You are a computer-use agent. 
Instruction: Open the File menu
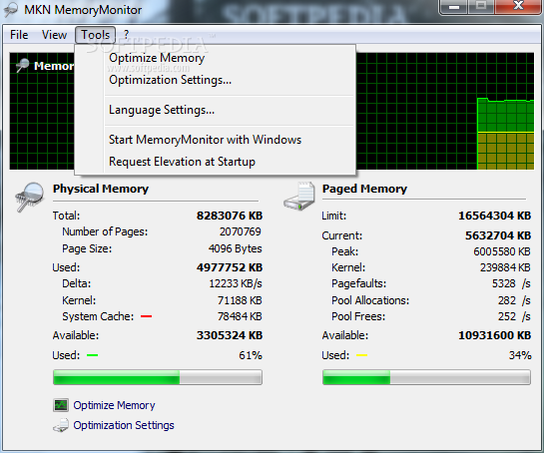coord(19,35)
